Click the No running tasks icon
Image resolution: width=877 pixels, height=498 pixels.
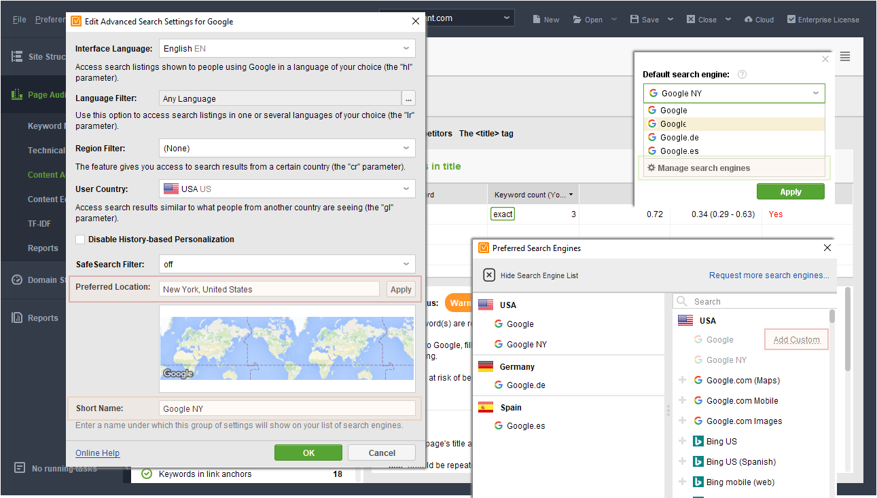pyautogui.click(x=20, y=468)
